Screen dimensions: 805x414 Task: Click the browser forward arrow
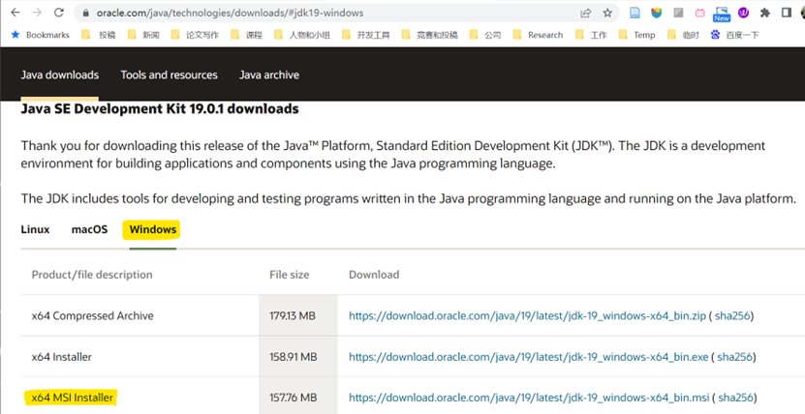(x=37, y=13)
